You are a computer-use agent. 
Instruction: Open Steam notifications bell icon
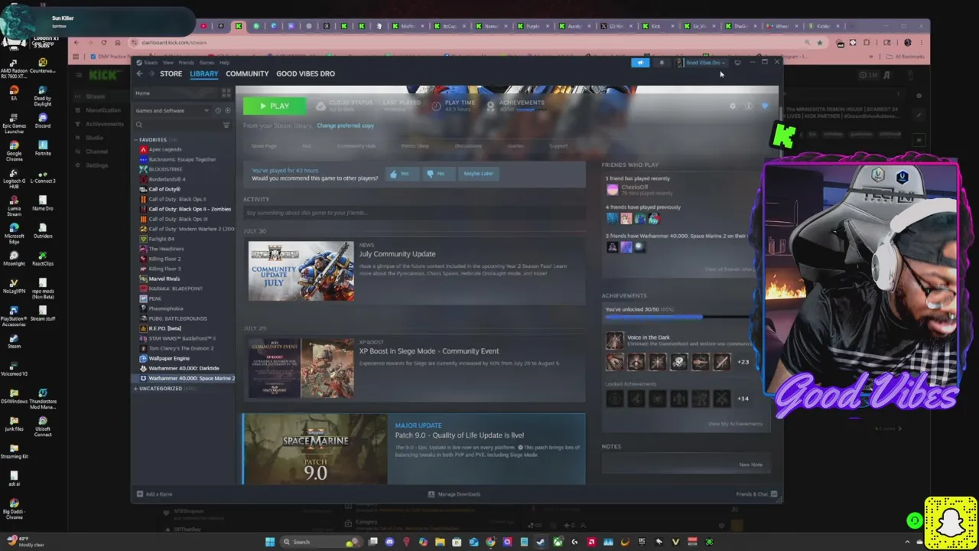662,63
